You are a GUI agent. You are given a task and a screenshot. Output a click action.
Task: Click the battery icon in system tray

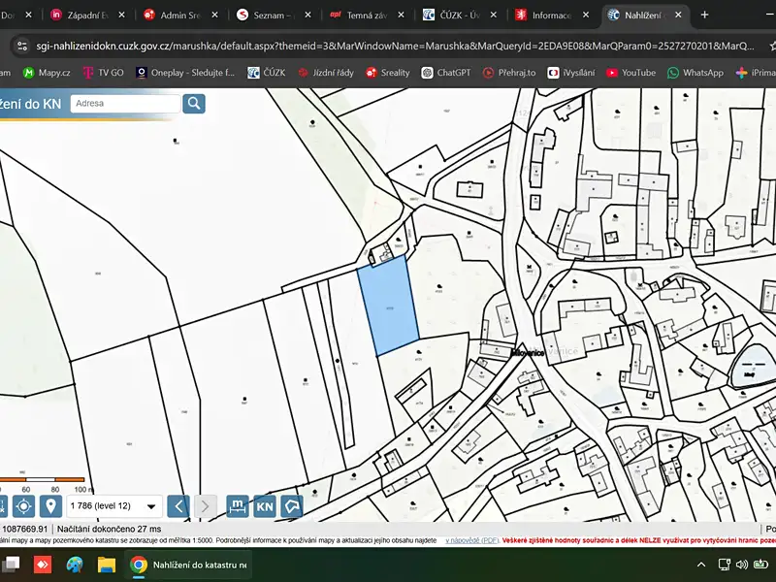pyautogui.click(x=760, y=565)
